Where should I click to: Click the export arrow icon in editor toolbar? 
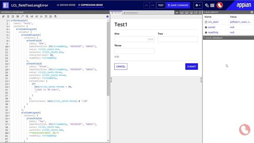51,17
